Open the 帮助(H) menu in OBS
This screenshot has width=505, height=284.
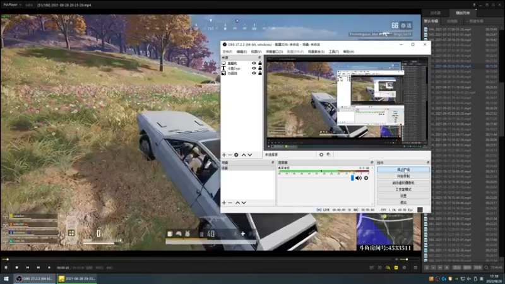(x=348, y=52)
